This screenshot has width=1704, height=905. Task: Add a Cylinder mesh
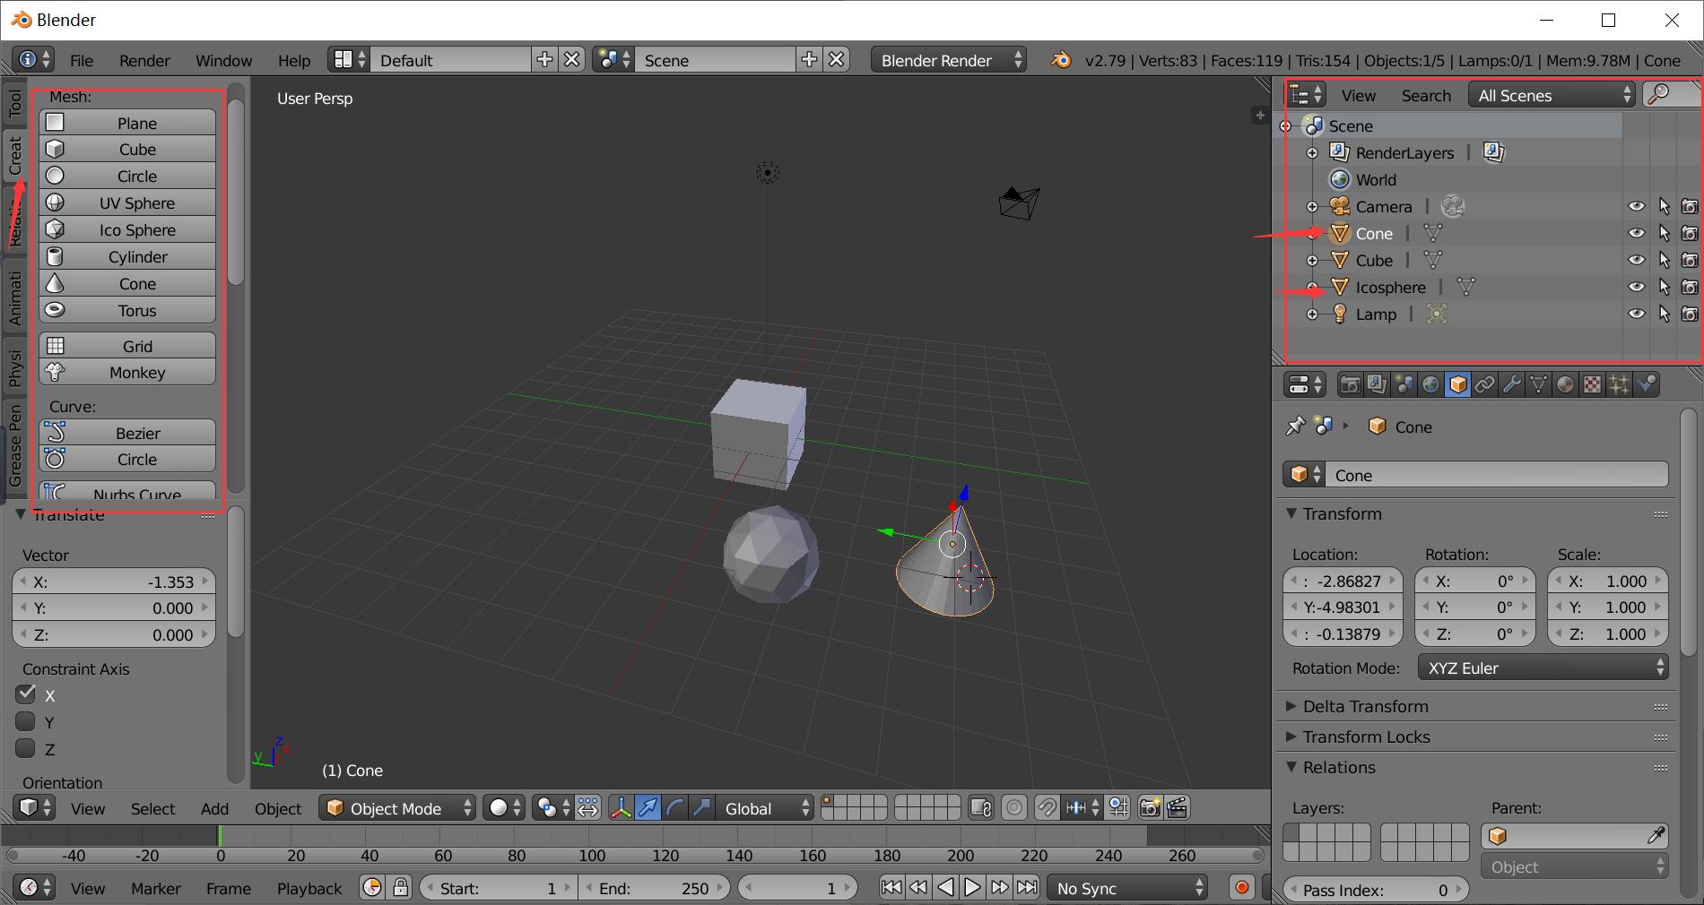(127, 256)
